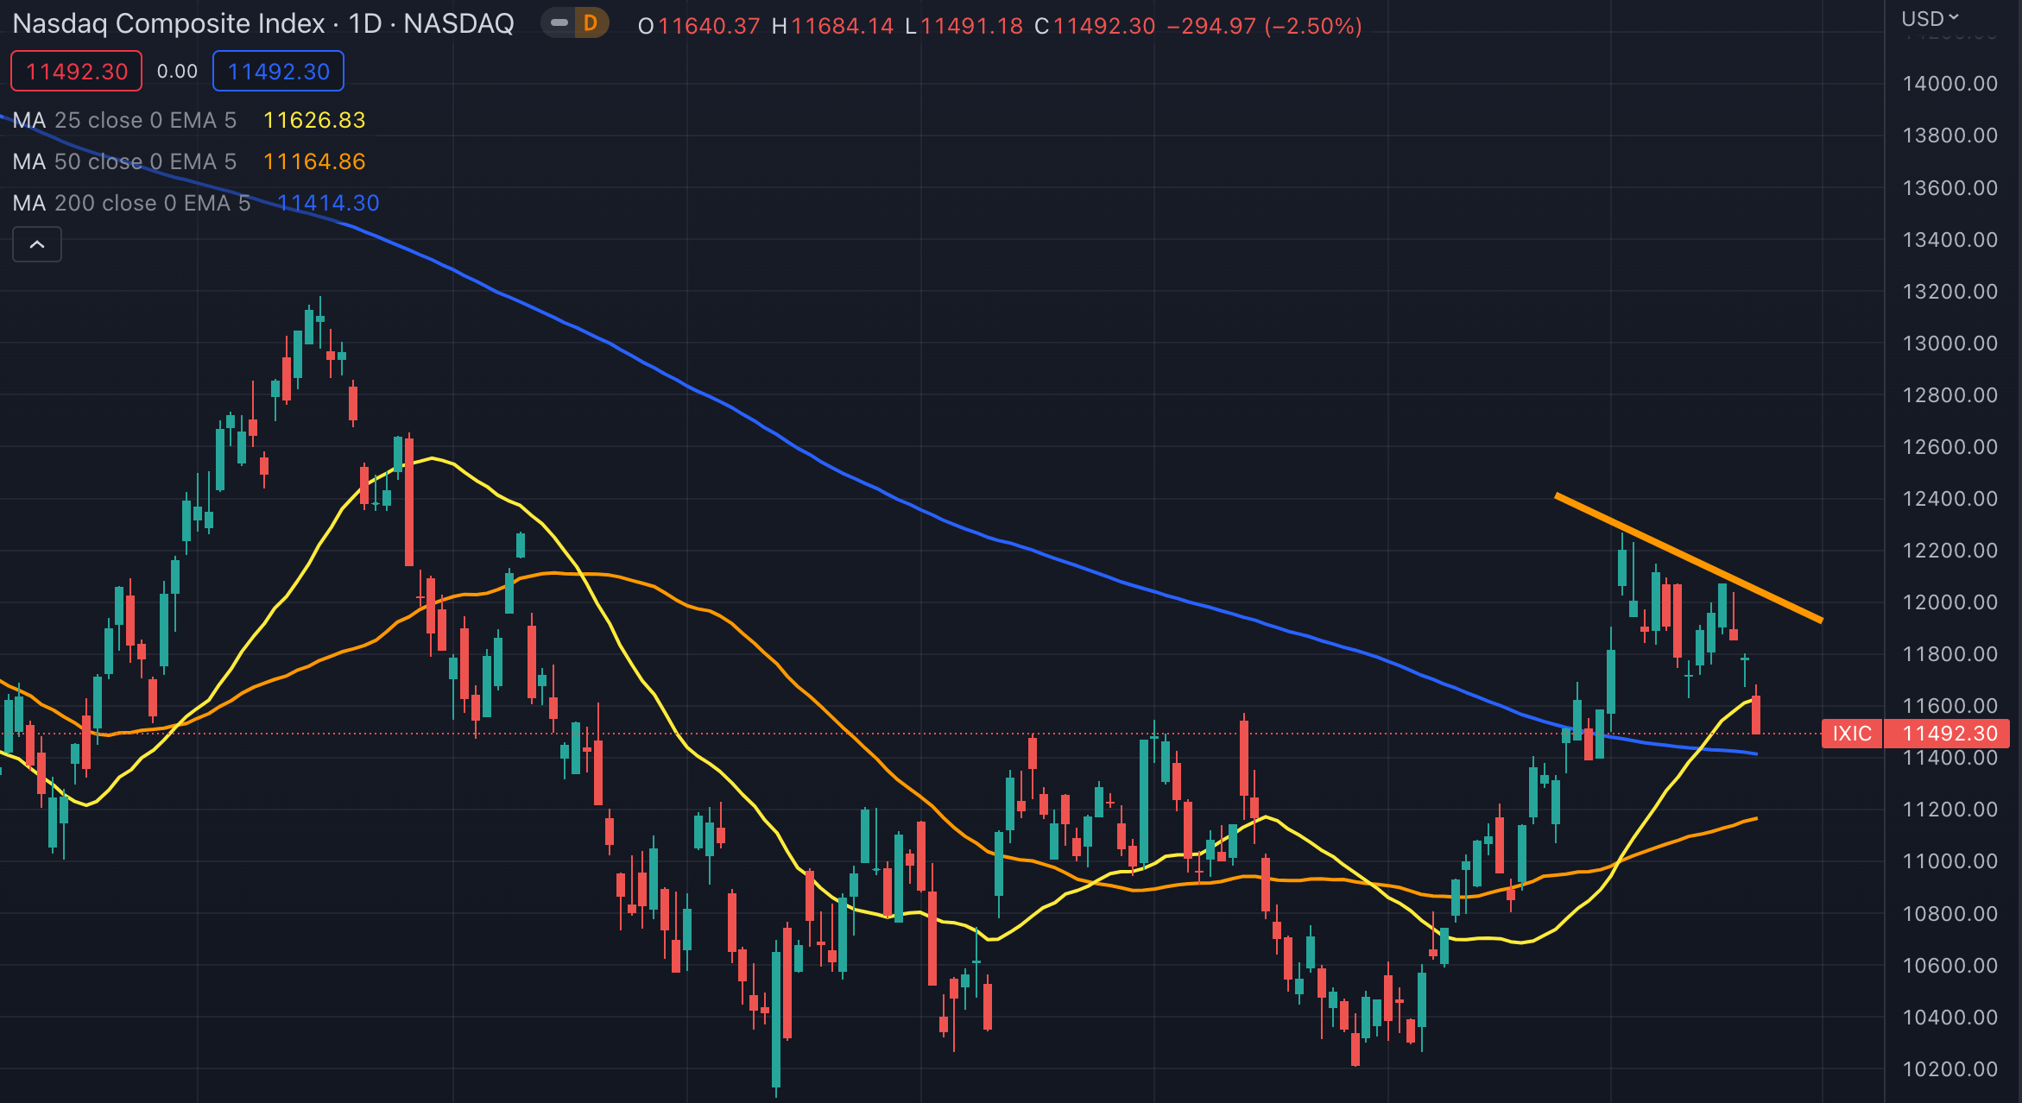Click the 0.00 spread value between prices
Screen dimensions: 2022x1103
[177, 71]
